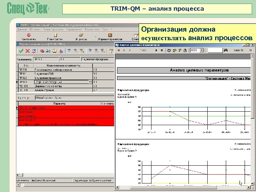The width and height of the screenshot is (256, 192).
Task: Select the Общий процент брака parameter row
Action: [65, 108]
